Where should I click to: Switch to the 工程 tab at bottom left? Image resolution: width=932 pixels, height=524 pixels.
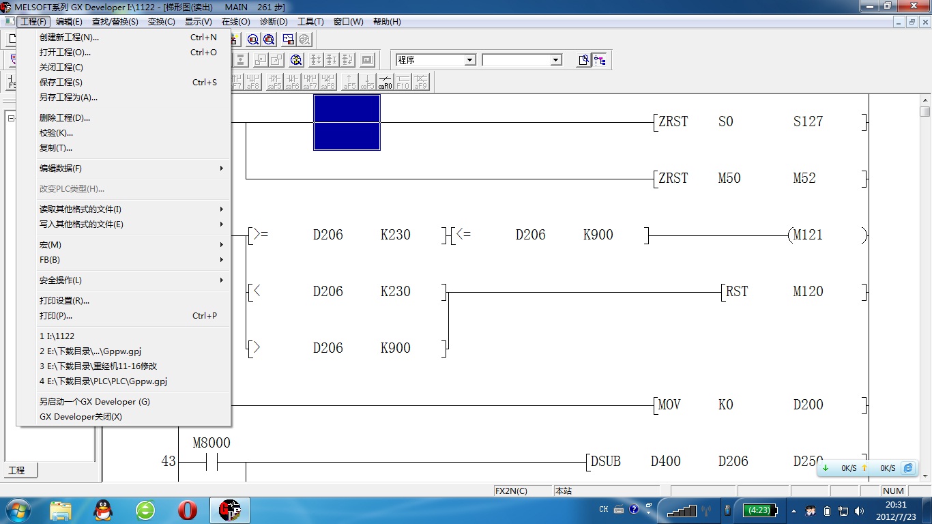coord(17,471)
